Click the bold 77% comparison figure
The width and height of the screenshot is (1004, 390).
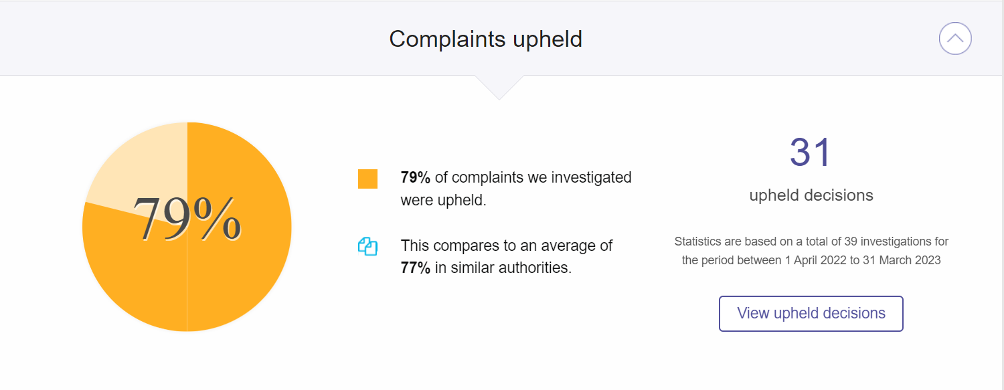point(415,269)
